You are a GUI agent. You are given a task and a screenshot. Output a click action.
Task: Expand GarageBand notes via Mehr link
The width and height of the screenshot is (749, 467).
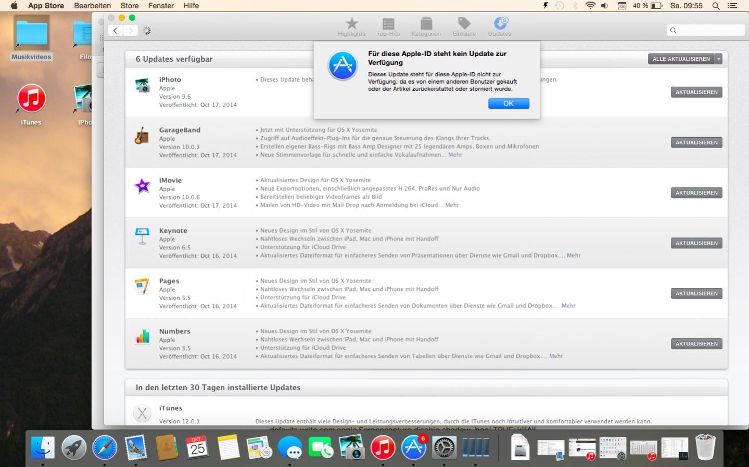455,155
